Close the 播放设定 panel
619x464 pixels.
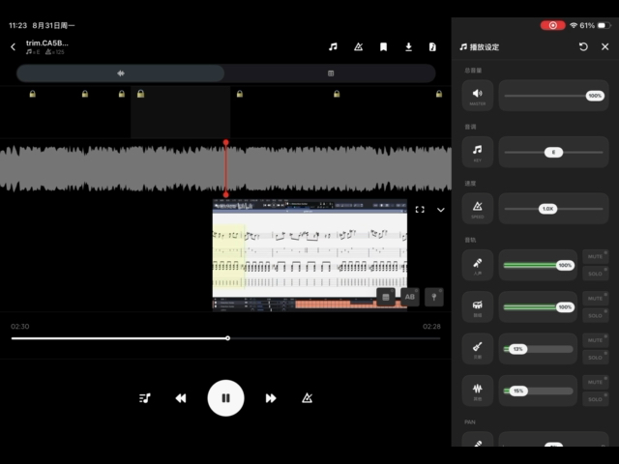(605, 47)
